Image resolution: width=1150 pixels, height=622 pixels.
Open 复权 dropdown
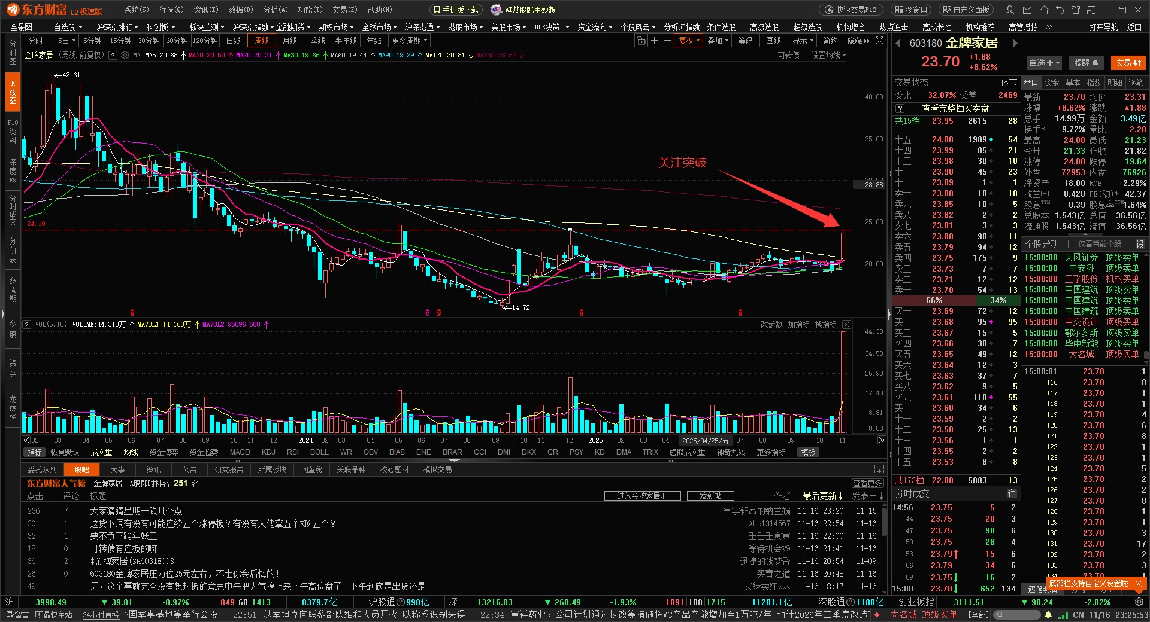[x=689, y=41]
